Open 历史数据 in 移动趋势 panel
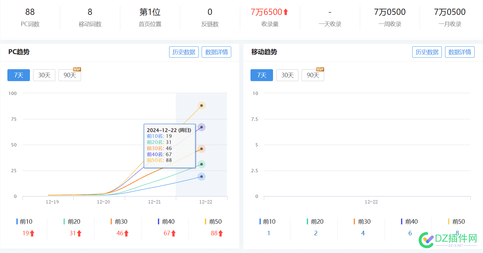 pos(427,52)
